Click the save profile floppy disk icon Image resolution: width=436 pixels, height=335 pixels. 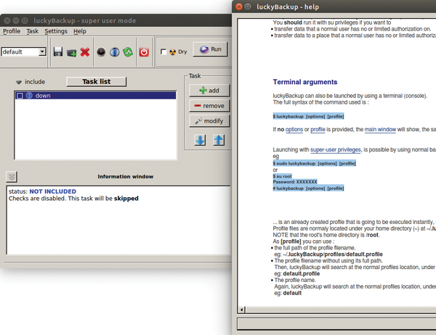[x=58, y=52]
